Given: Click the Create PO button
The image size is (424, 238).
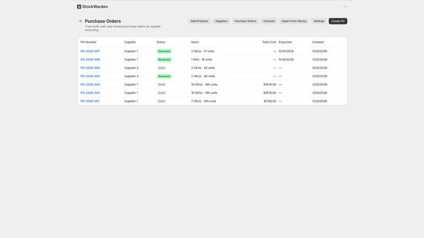Looking at the screenshot, I should [x=338, y=21].
